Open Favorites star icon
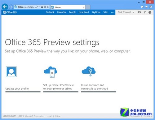The image size is (155, 120). click(x=147, y=7)
